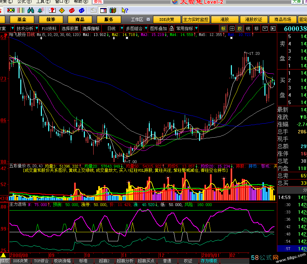Expand the 常用指标 dropdown arrow

196,29
